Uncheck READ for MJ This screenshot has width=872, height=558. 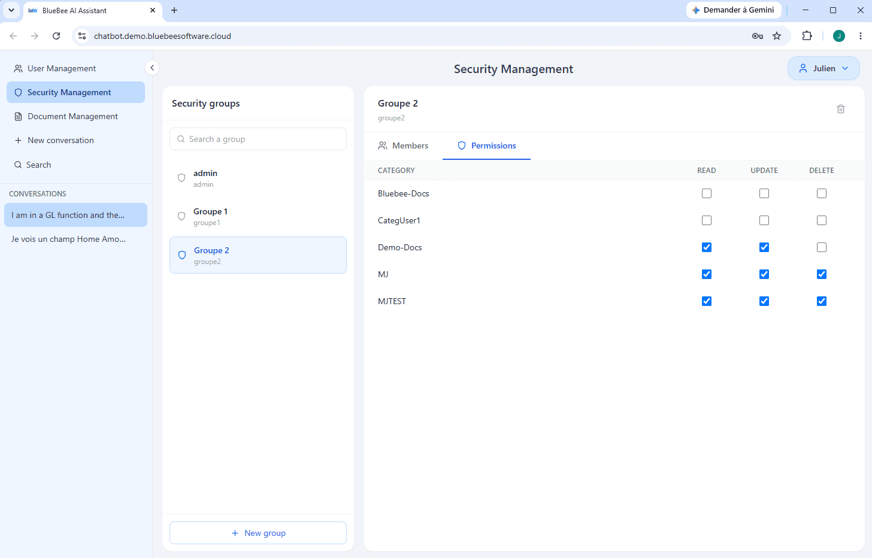(707, 274)
